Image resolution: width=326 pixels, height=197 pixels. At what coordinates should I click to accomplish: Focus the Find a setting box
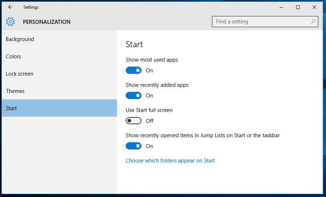[x=265, y=22]
